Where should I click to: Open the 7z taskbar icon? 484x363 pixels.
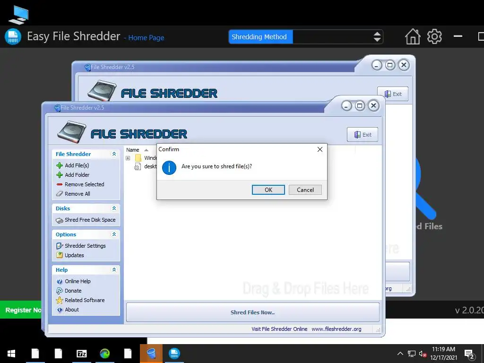(81, 354)
